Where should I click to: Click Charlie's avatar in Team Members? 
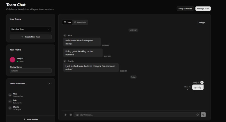click(x=10, y=108)
